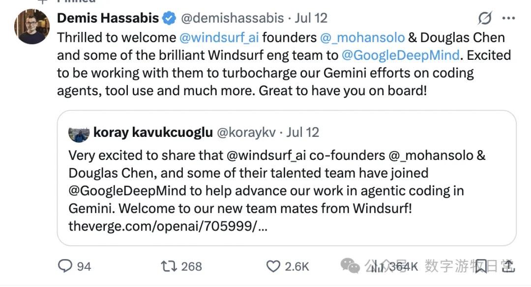Click the repost count showing 268
Viewport: 531px width, 287px height.
click(x=192, y=266)
